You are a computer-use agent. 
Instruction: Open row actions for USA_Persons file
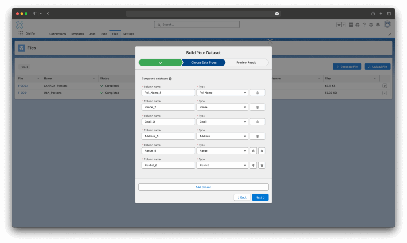[385, 93]
